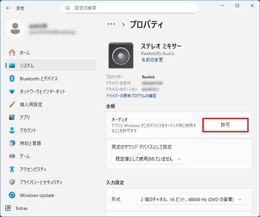The image size is (260, 217).
Task: Minimize the Settings window
Action: click(x=223, y=6)
